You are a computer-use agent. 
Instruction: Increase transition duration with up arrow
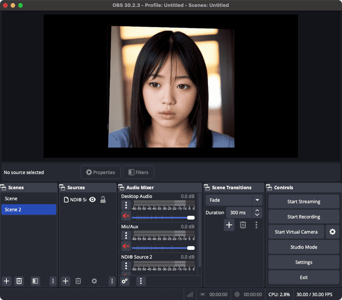257,211
